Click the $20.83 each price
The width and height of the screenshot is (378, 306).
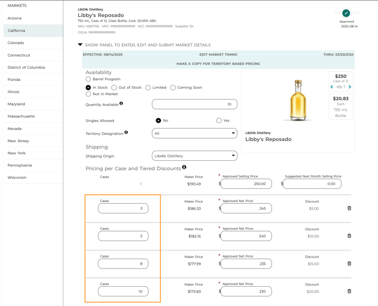[341, 99]
